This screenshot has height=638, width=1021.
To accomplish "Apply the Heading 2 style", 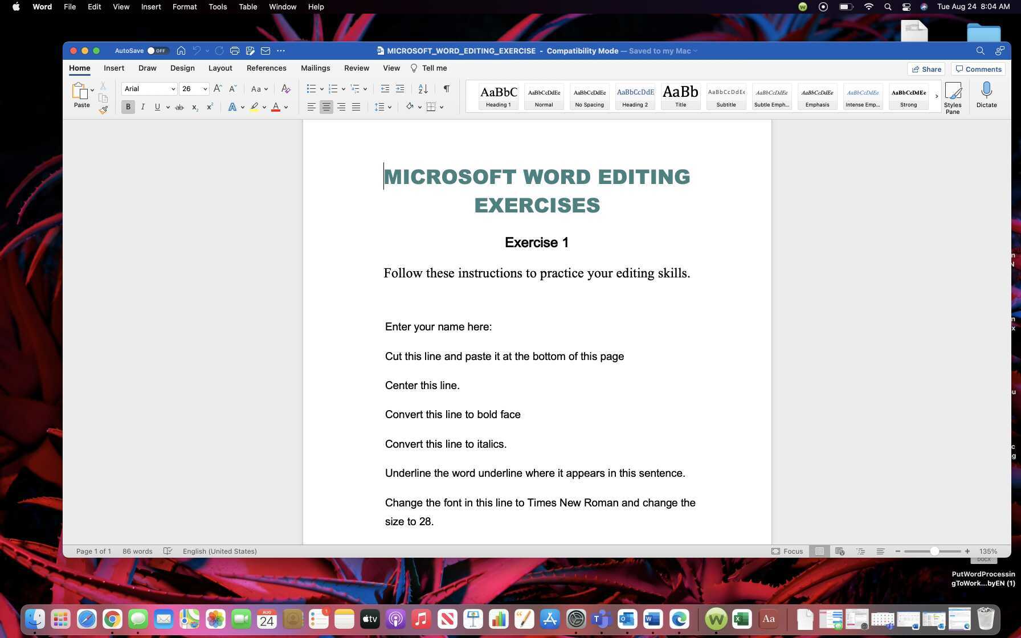I will point(635,97).
